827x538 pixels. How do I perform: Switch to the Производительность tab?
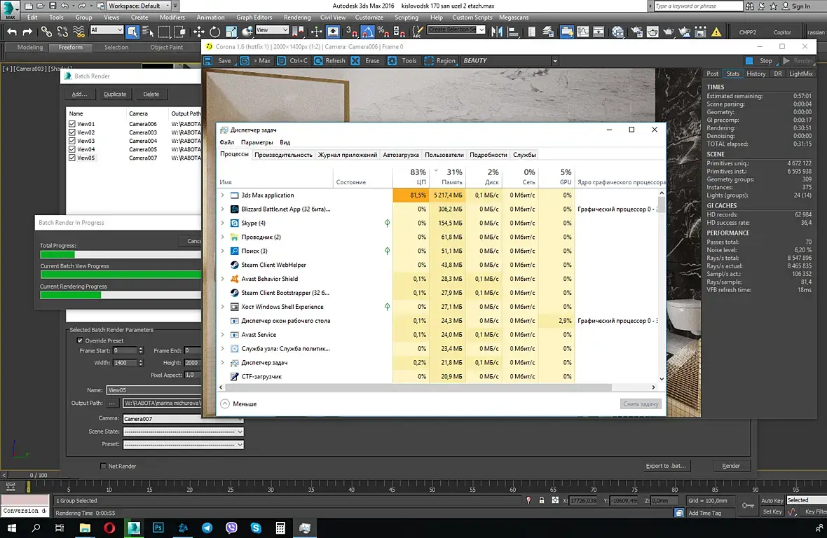pyautogui.click(x=283, y=155)
